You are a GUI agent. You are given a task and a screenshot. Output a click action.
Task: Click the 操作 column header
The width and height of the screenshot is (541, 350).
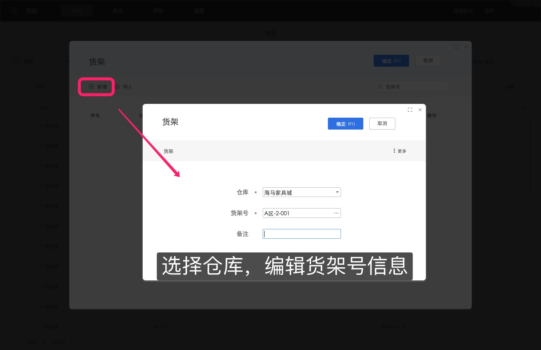coord(432,115)
